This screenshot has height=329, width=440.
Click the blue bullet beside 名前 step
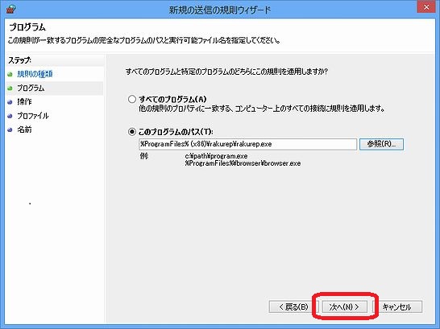pyautogui.click(x=10, y=130)
